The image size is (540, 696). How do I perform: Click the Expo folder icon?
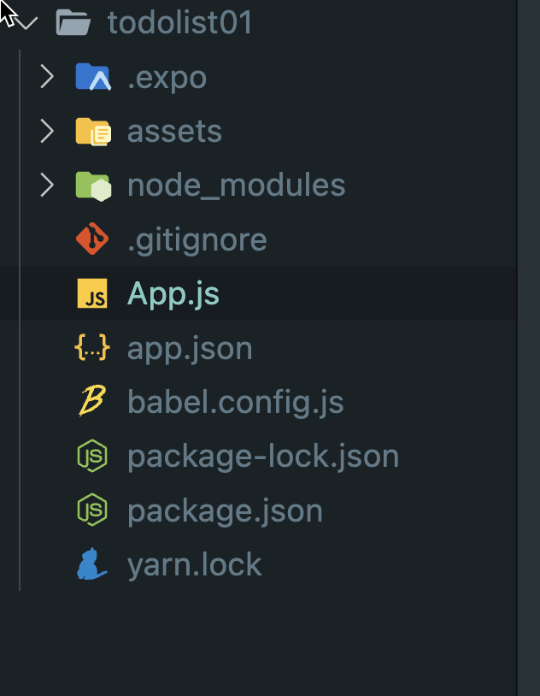point(93,77)
